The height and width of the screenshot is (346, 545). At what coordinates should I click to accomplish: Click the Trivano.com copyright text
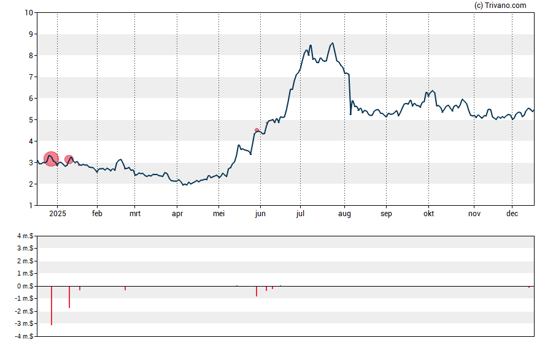[500, 6]
